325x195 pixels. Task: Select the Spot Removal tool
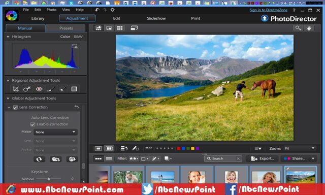click(27, 89)
